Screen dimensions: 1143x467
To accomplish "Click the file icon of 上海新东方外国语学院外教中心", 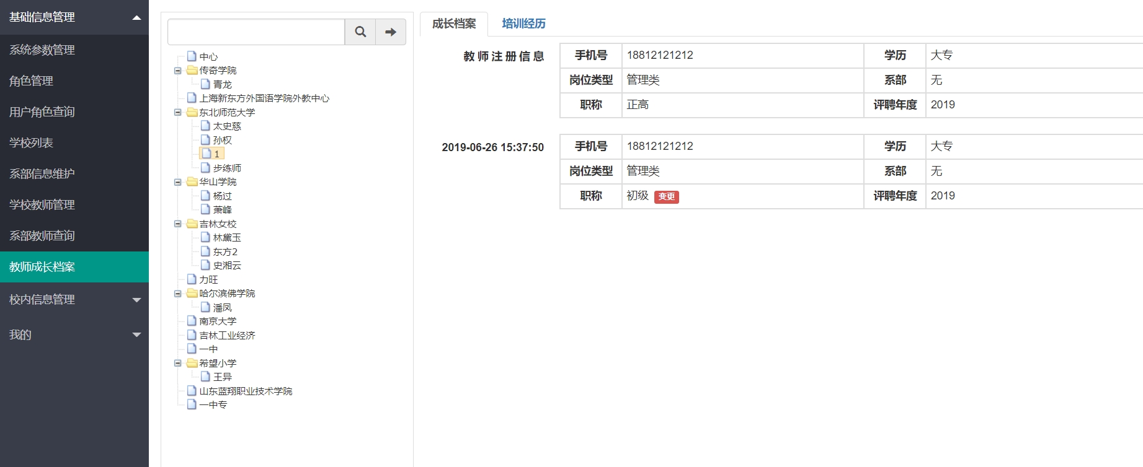I will pyautogui.click(x=192, y=98).
